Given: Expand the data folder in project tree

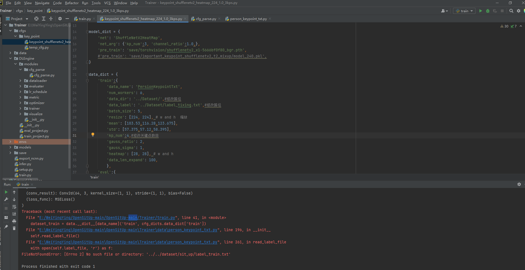Looking at the screenshot, I should tap(10, 53).
